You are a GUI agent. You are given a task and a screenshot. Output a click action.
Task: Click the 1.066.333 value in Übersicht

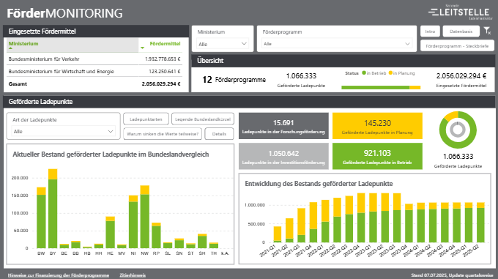[x=301, y=76]
